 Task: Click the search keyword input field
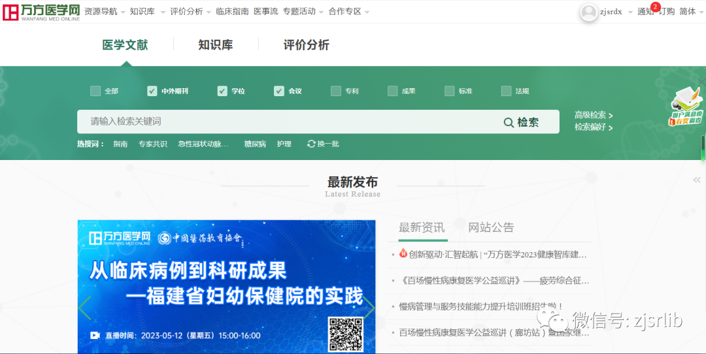pyautogui.click(x=287, y=121)
